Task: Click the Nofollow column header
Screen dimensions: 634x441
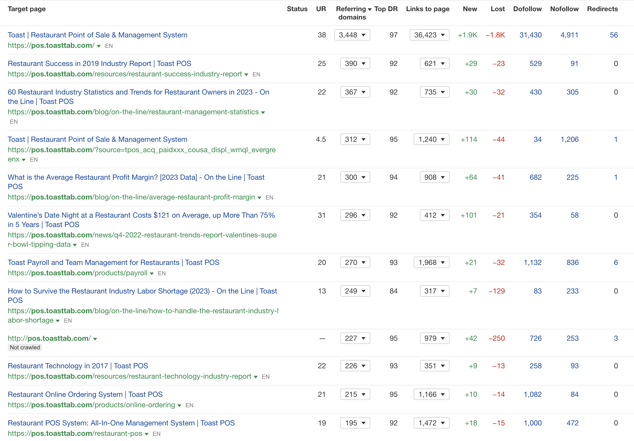Action: [x=564, y=9]
